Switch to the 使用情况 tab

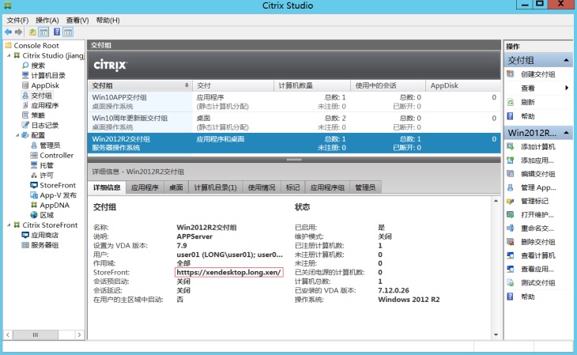[x=262, y=187]
